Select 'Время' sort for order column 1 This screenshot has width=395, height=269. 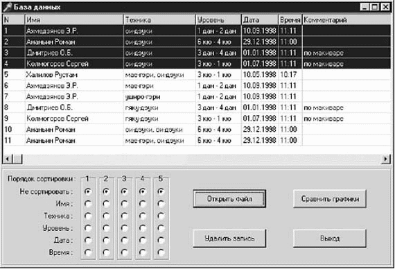(x=88, y=252)
